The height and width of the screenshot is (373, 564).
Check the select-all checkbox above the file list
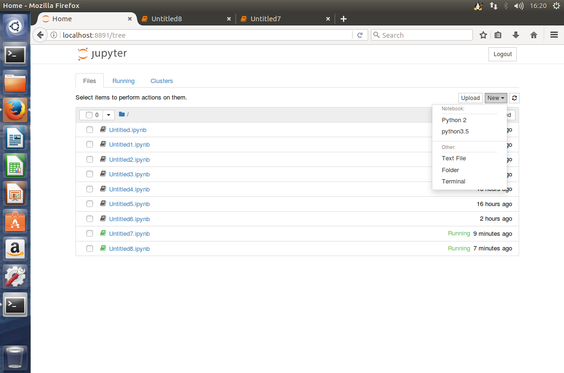click(x=89, y=115)
